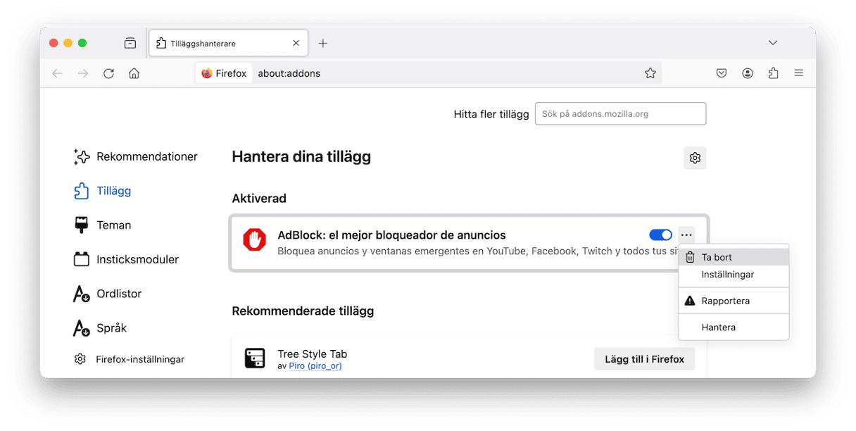Screen dimensions: 856x431
Task: Select Ta bort from the menu
Action: tap(734, 257)
